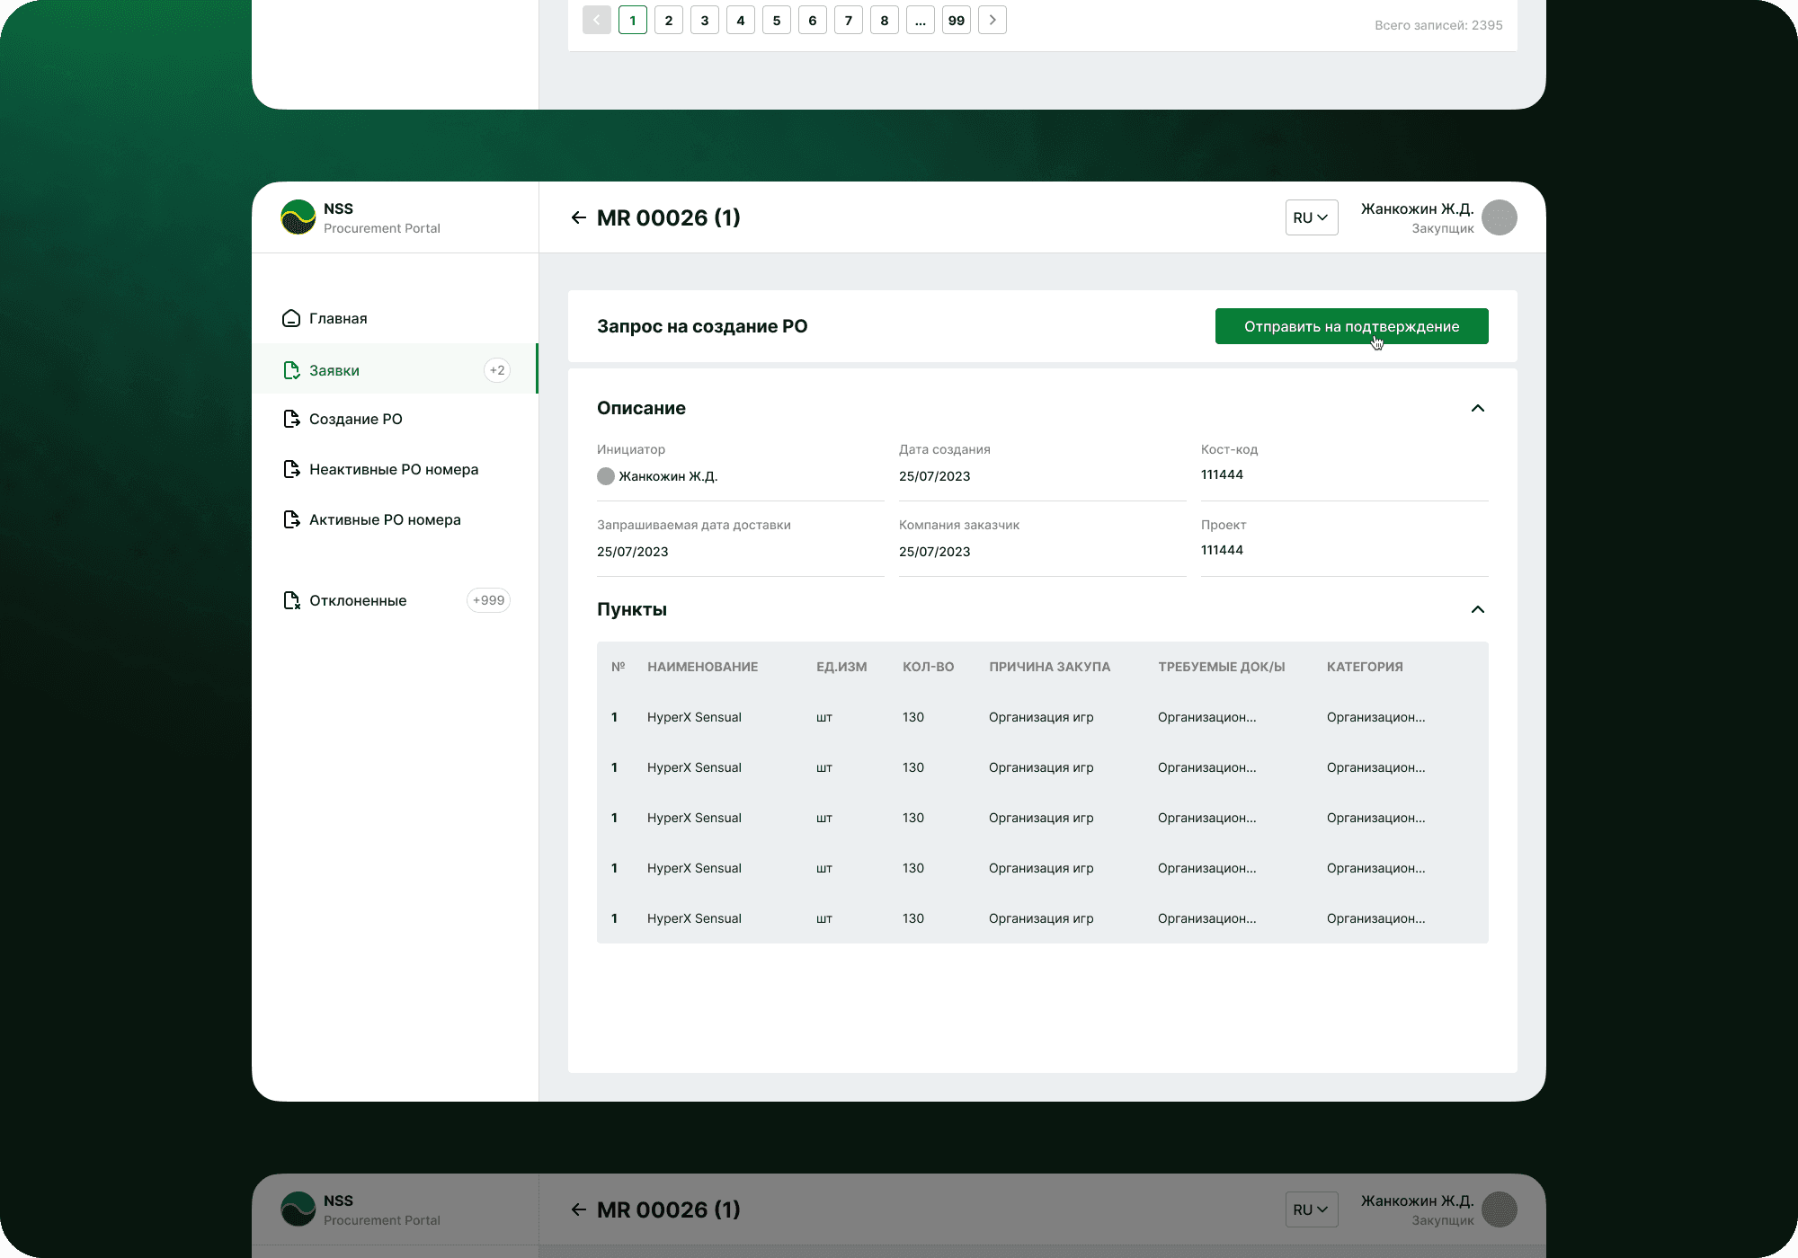1798x1258 pixels.
Task: Click the next page arrow in pagination
Action: pos(992,20)
